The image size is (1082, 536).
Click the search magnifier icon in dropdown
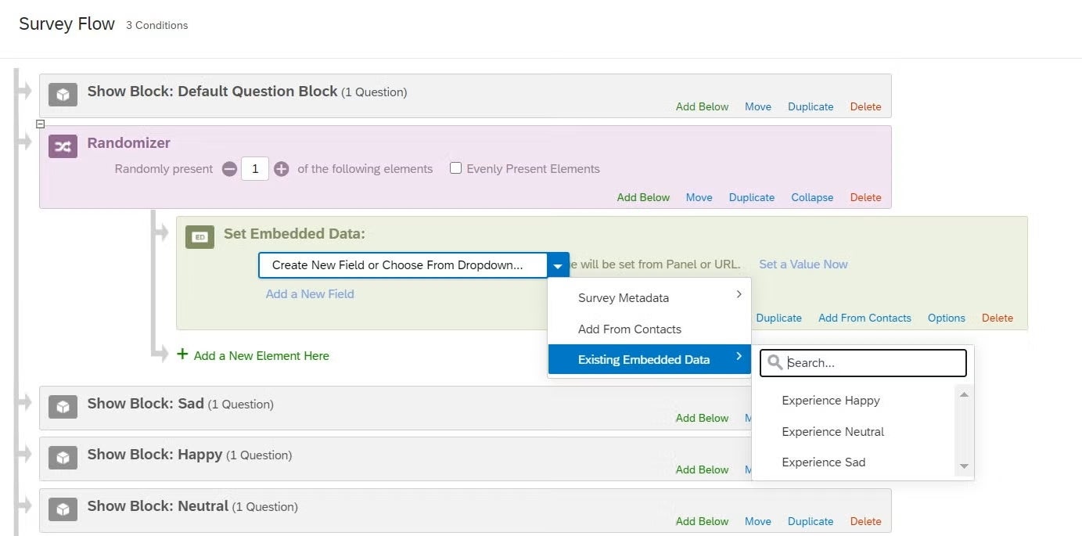(775, 362)
